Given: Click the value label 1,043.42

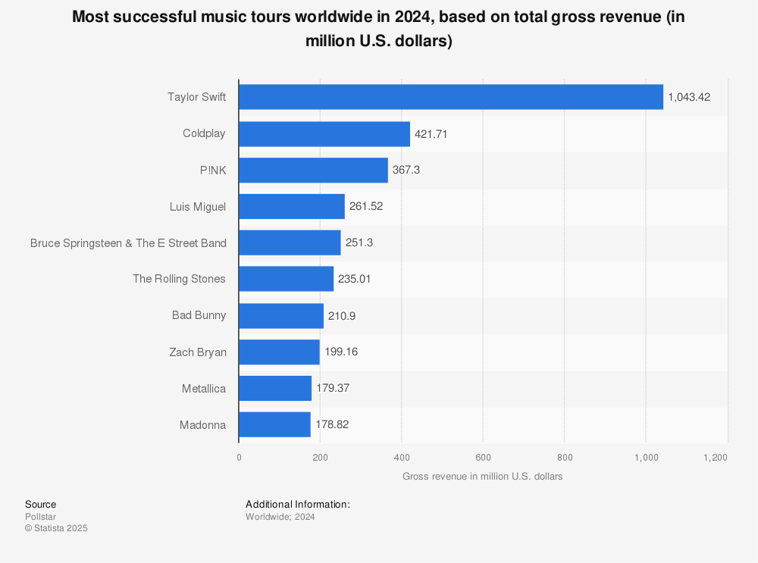Looking at the screenshot, I should (x=689, y=97).
